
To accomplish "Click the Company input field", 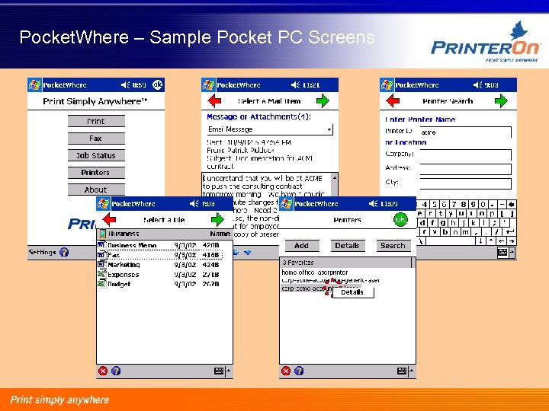I will [x=466, y=155].
